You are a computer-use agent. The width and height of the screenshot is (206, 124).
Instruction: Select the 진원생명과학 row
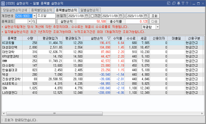click(103, 79)
